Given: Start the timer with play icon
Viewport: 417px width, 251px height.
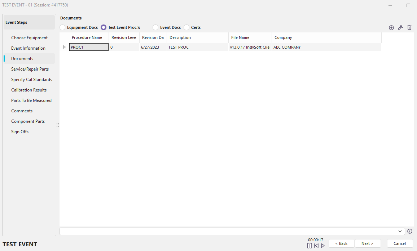Looking at the screenshot, I should tap(323, 246).
